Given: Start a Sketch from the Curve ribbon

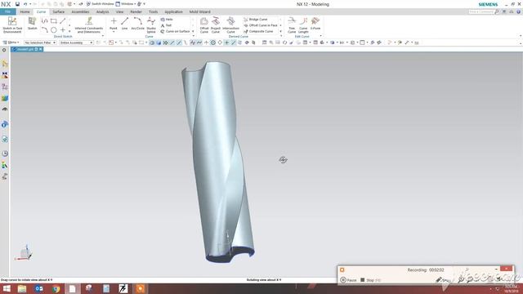Looking at the screenshot, I should tap(33, 24).
